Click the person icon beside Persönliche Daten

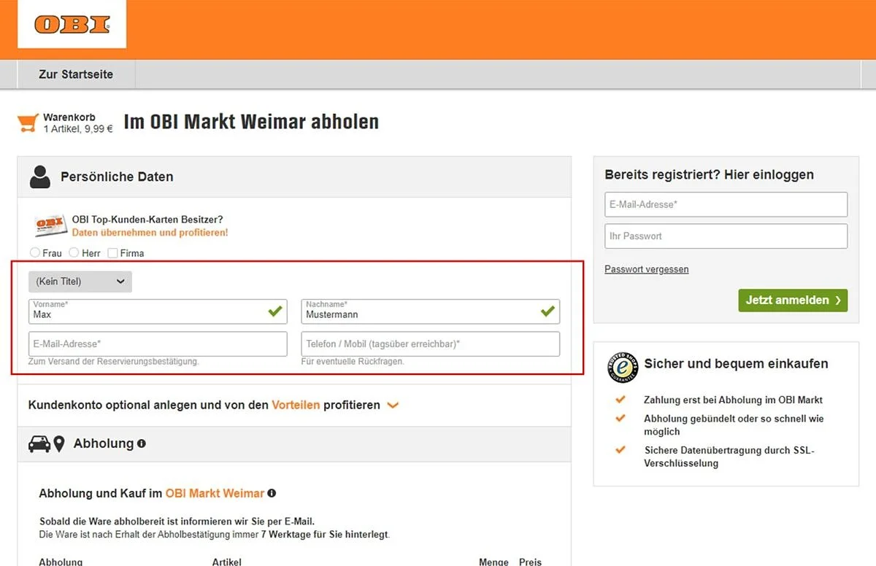click(x=40, y=177)
